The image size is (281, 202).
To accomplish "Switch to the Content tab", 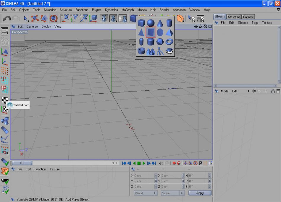I will click(x=248, y=17).
